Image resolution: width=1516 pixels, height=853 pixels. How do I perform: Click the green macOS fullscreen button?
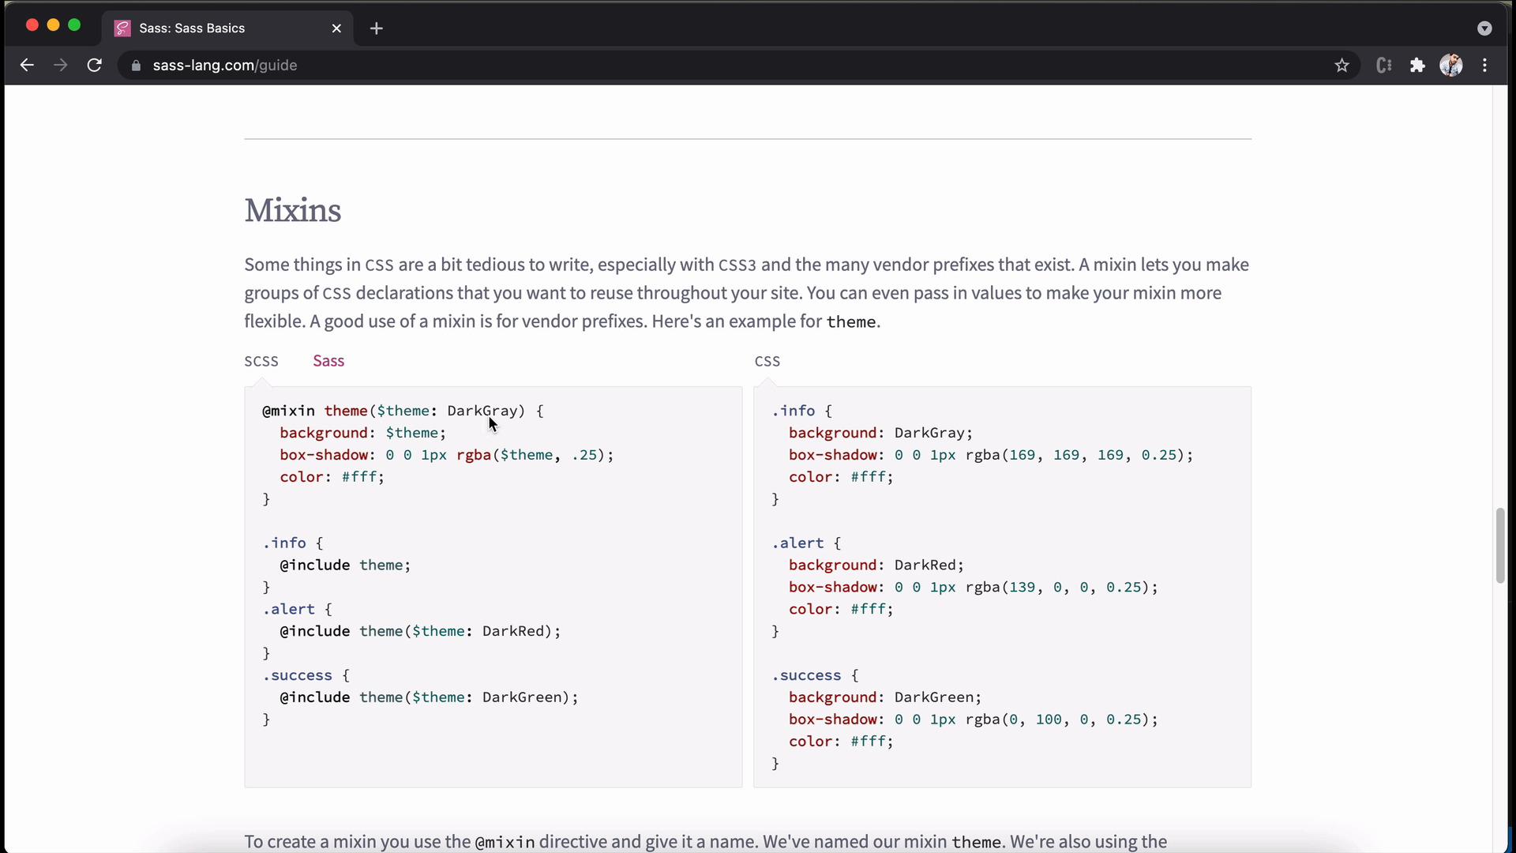pos(74,25)
